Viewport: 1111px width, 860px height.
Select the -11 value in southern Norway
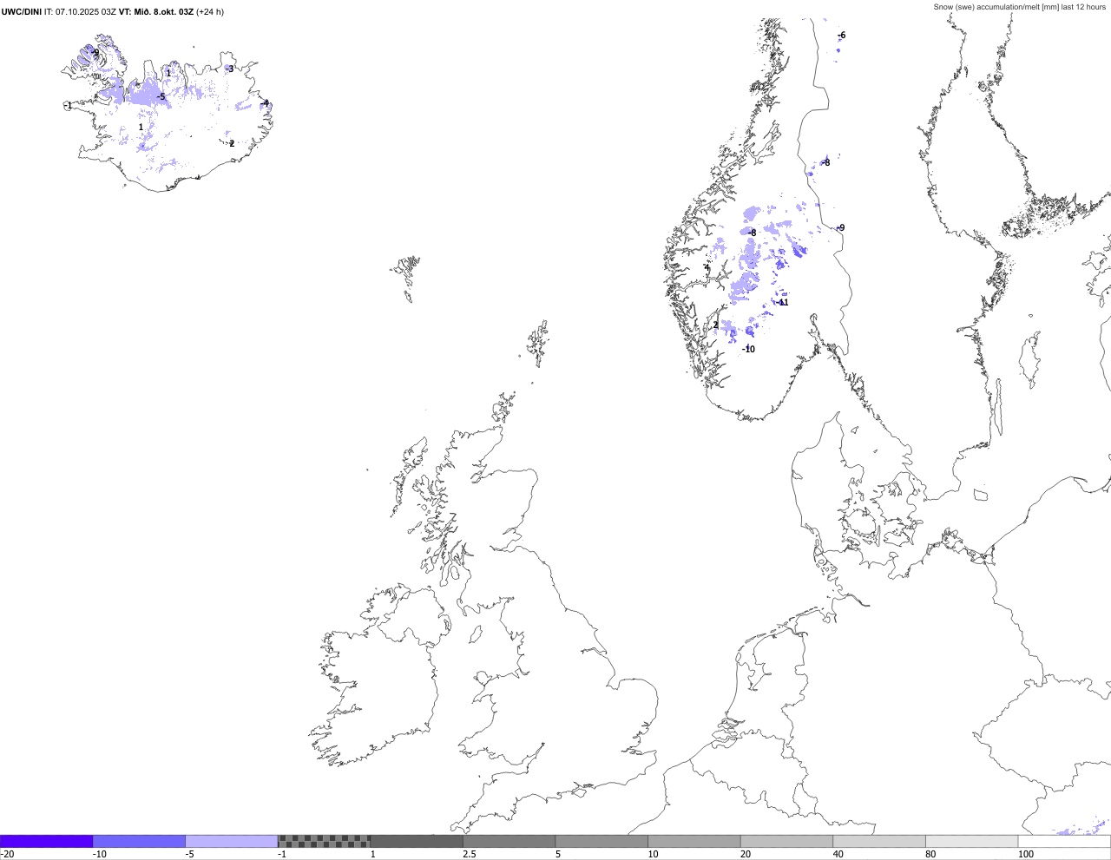tap(782, 303)
